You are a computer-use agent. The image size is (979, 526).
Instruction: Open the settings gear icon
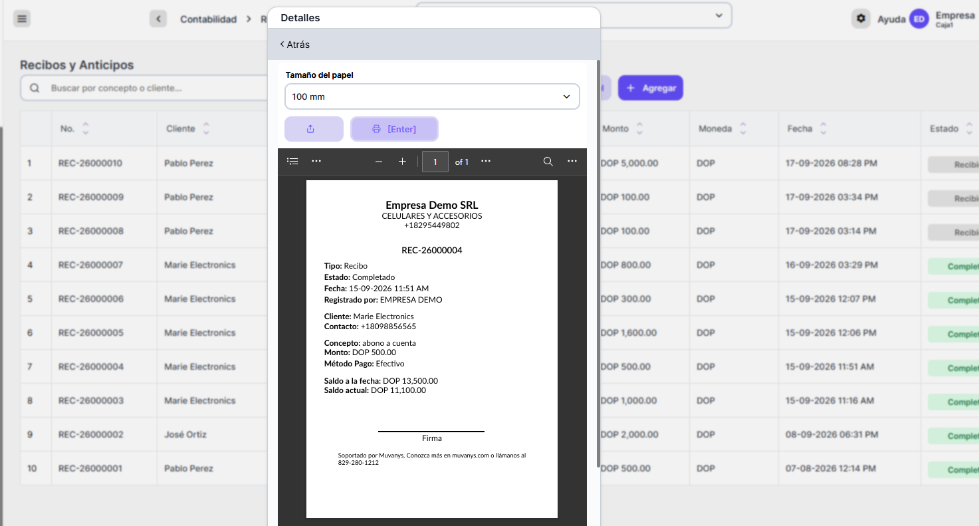coord(861,19)
